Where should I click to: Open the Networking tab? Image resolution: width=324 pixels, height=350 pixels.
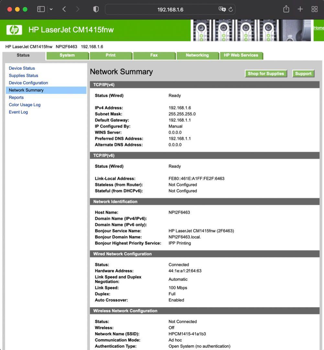tap(197, 55)
